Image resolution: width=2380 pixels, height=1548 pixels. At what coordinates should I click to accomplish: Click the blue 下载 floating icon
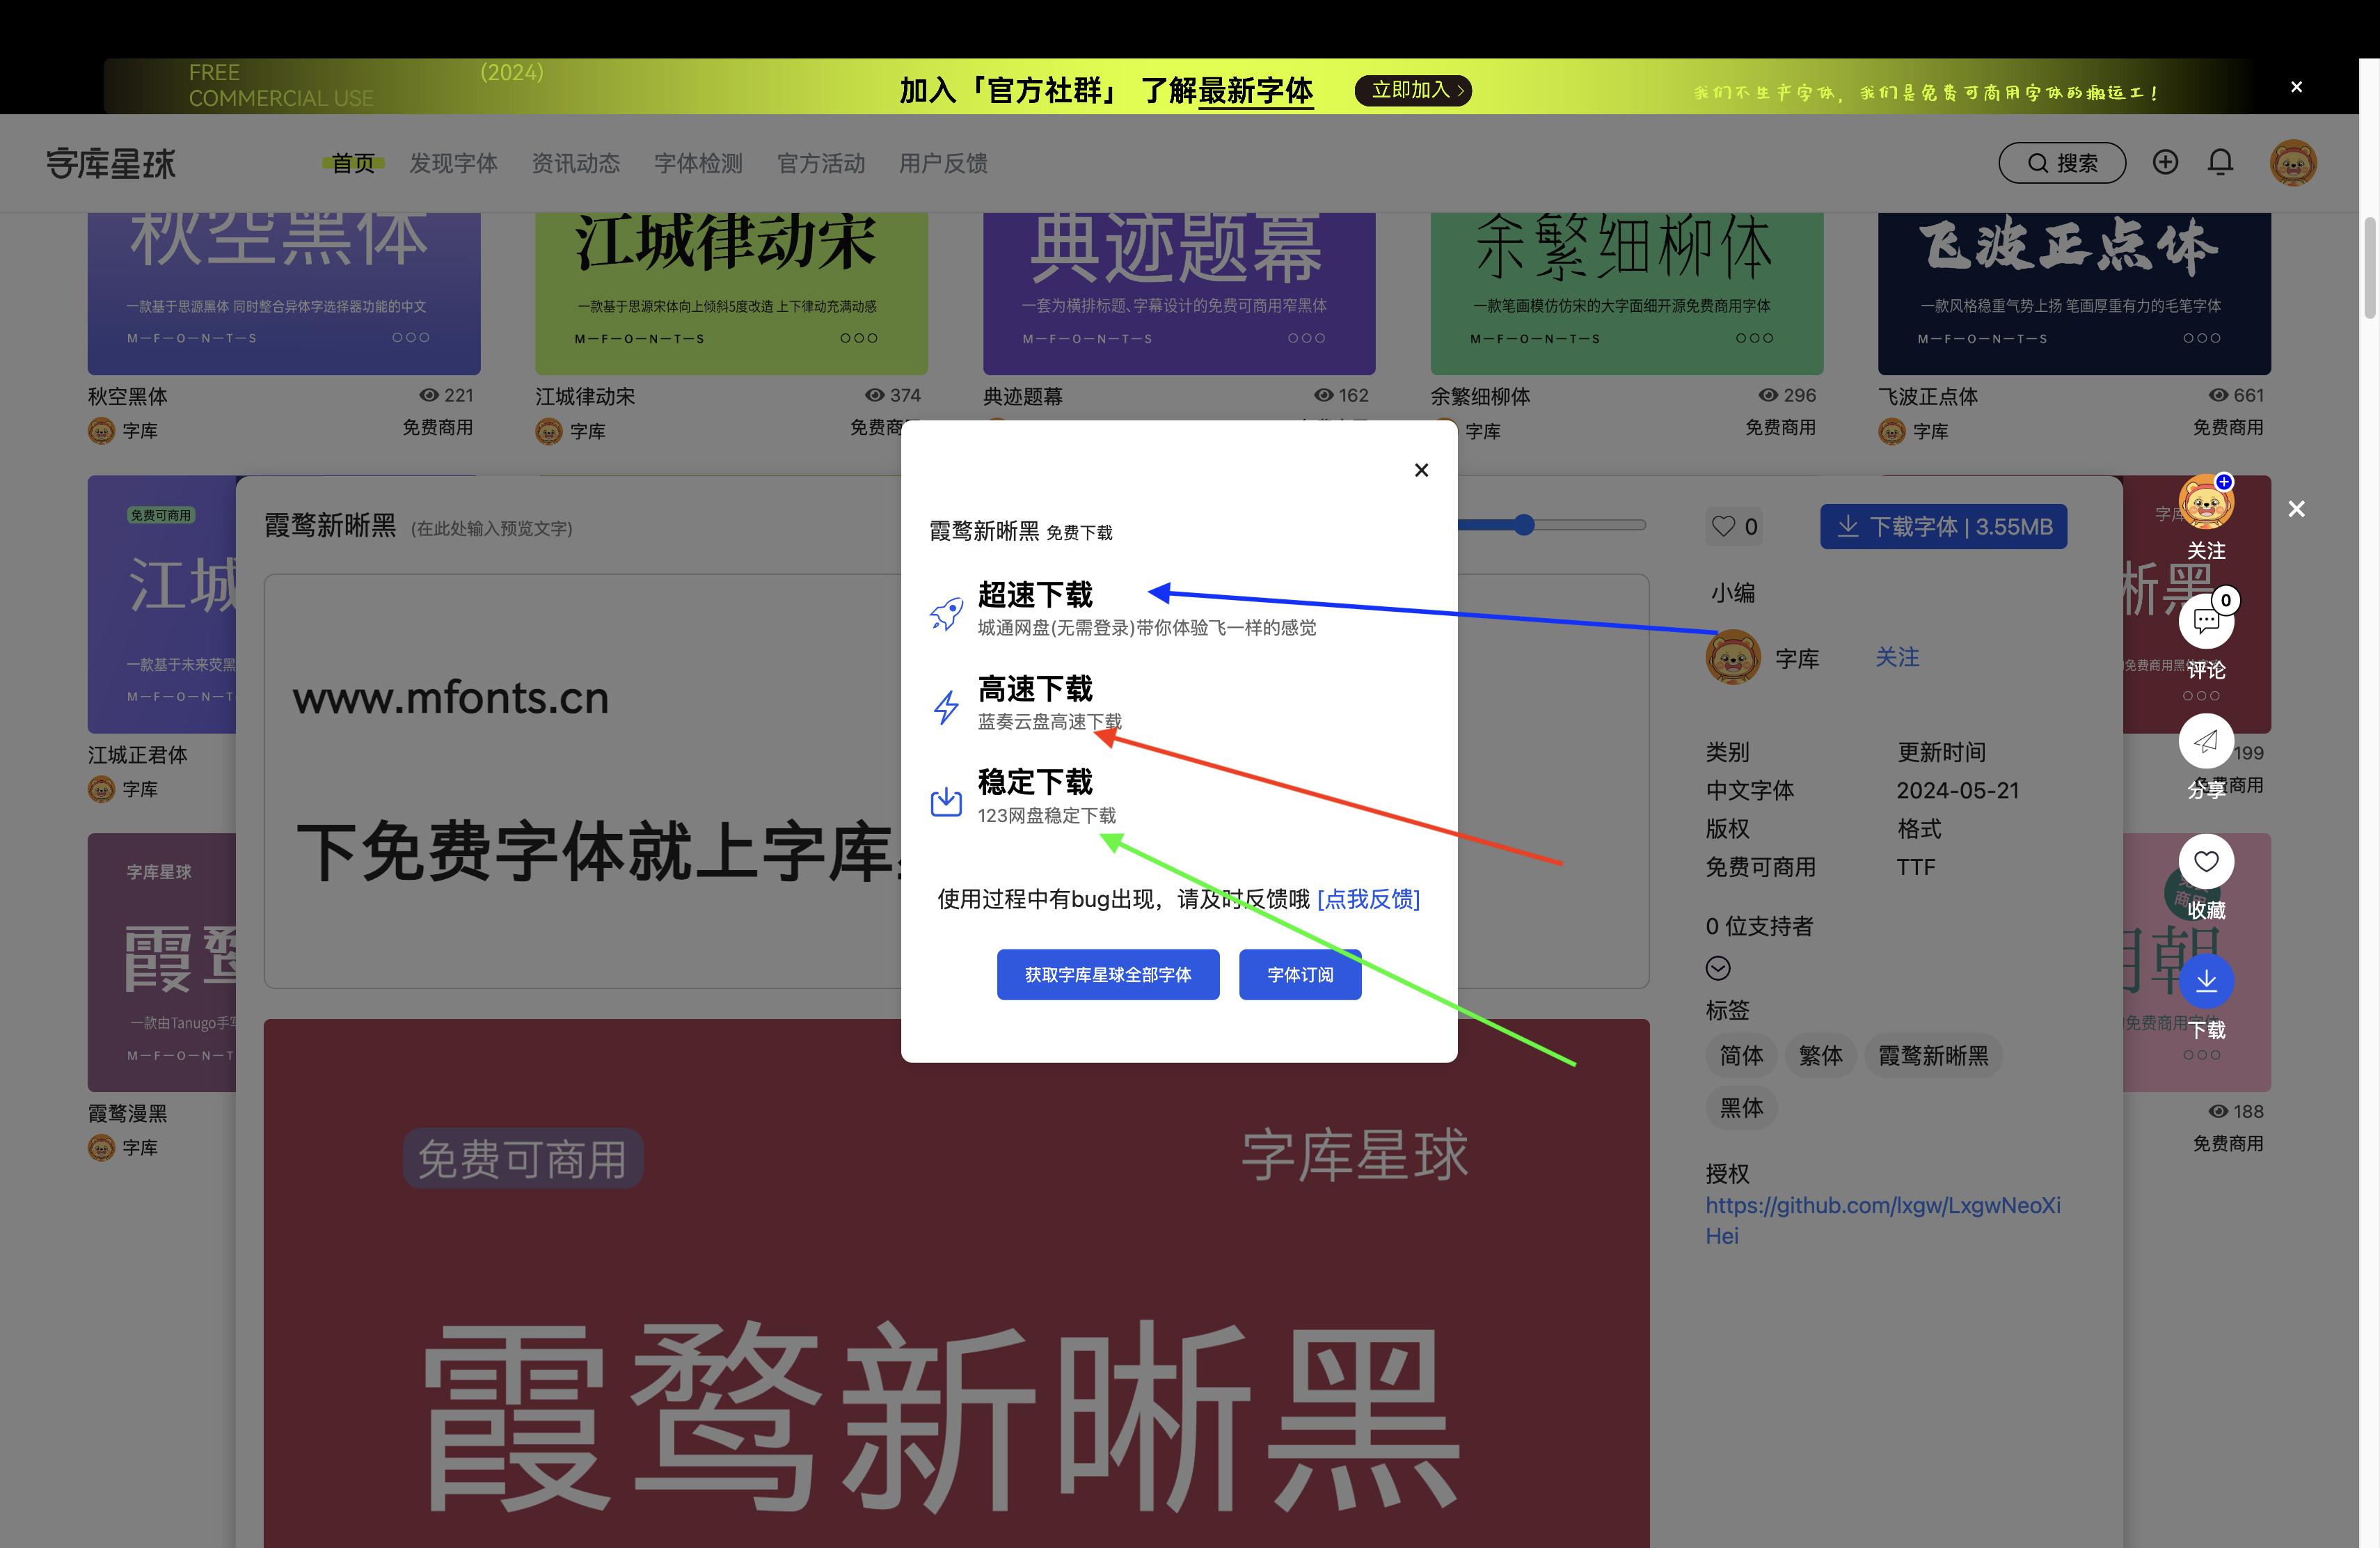(2206, 981)
